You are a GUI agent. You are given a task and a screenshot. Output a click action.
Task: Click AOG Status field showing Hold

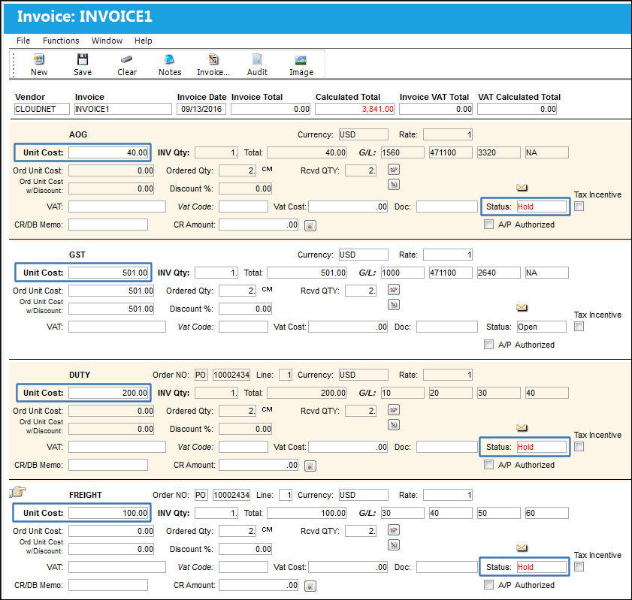542,207
